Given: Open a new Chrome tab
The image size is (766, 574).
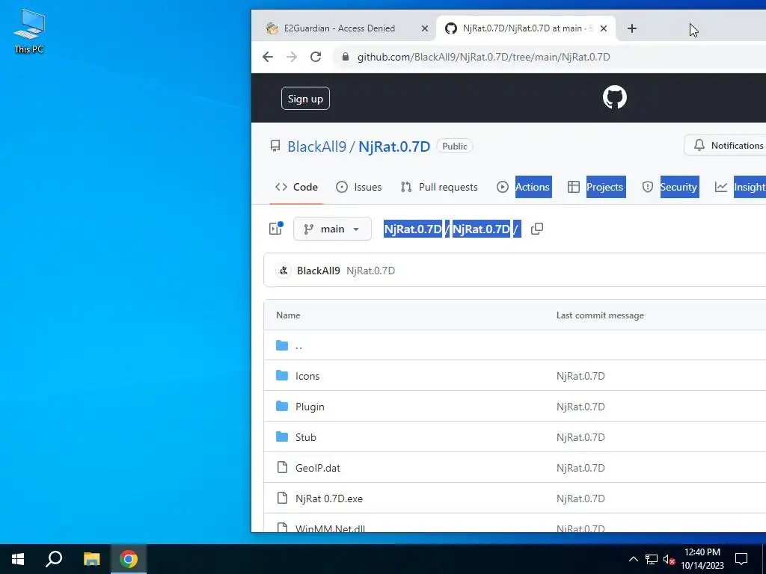Looking at the screenshot, I should click(x=631, y=28).
